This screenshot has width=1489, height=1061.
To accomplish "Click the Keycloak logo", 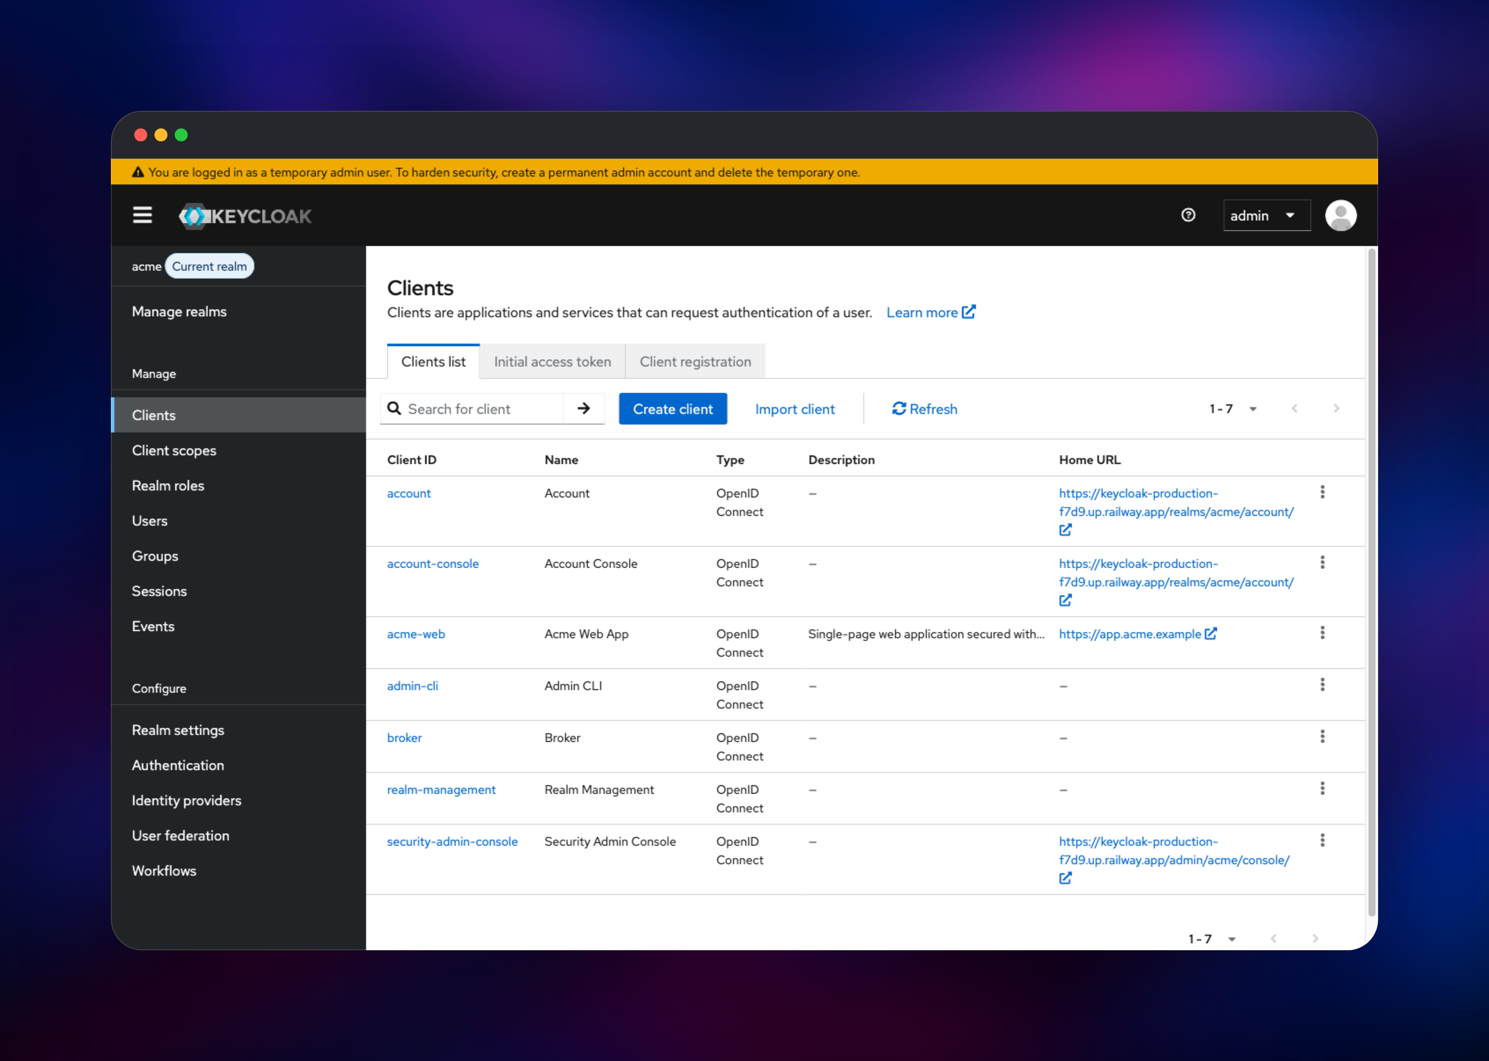I will pyautogui.click(x=245, y=215).
